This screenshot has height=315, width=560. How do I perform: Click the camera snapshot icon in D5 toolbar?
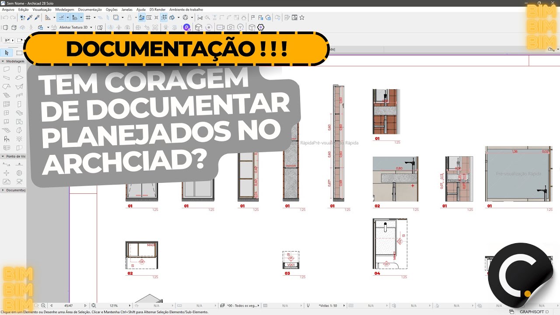tap(230, 28)
